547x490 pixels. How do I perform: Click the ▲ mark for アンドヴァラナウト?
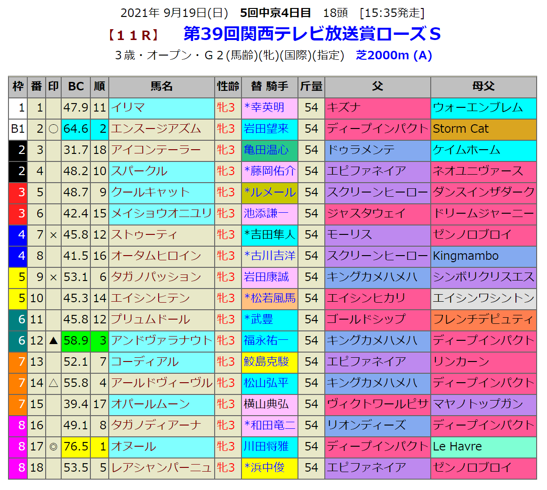pyautogui.click(x=54, y=340)
